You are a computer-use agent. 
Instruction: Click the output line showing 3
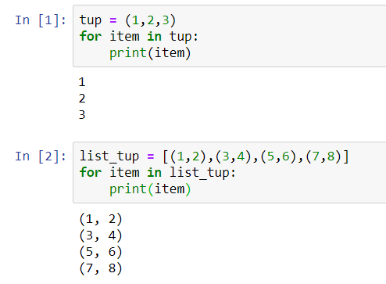pos(82,115)
